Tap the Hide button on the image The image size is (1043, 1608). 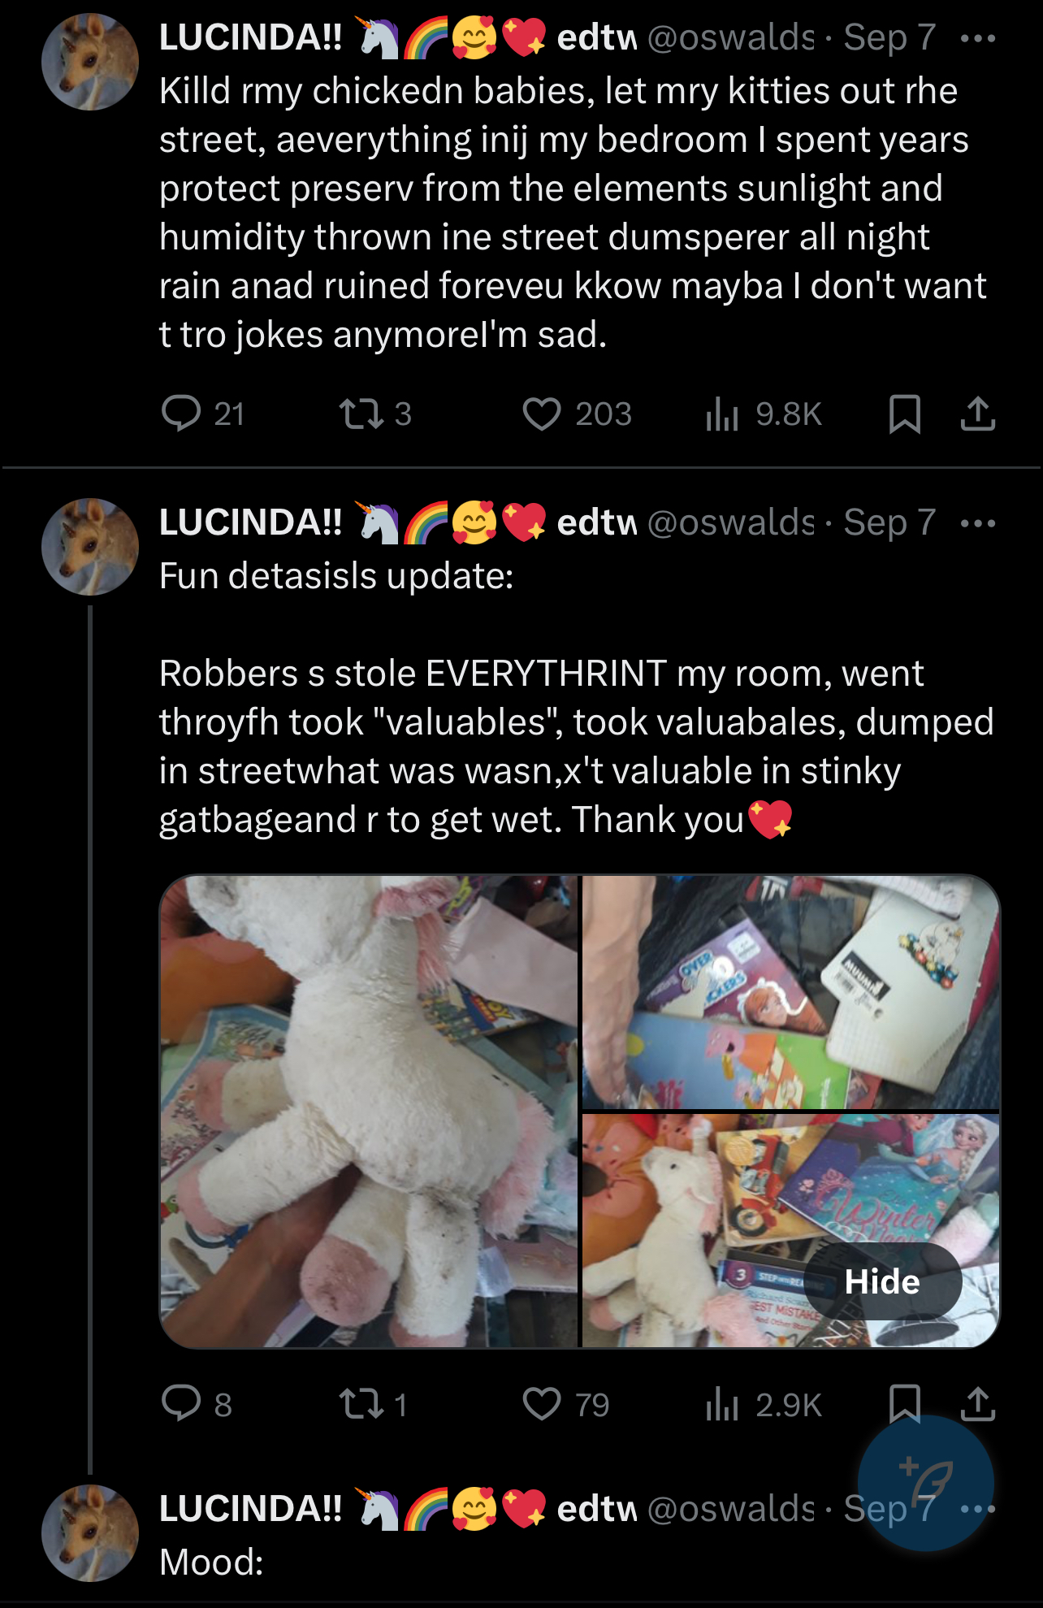882,1281
